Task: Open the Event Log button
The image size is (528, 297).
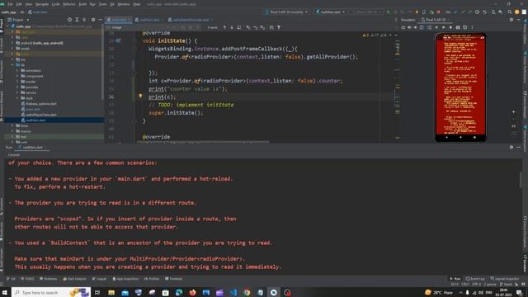Action: click(475, 279)
